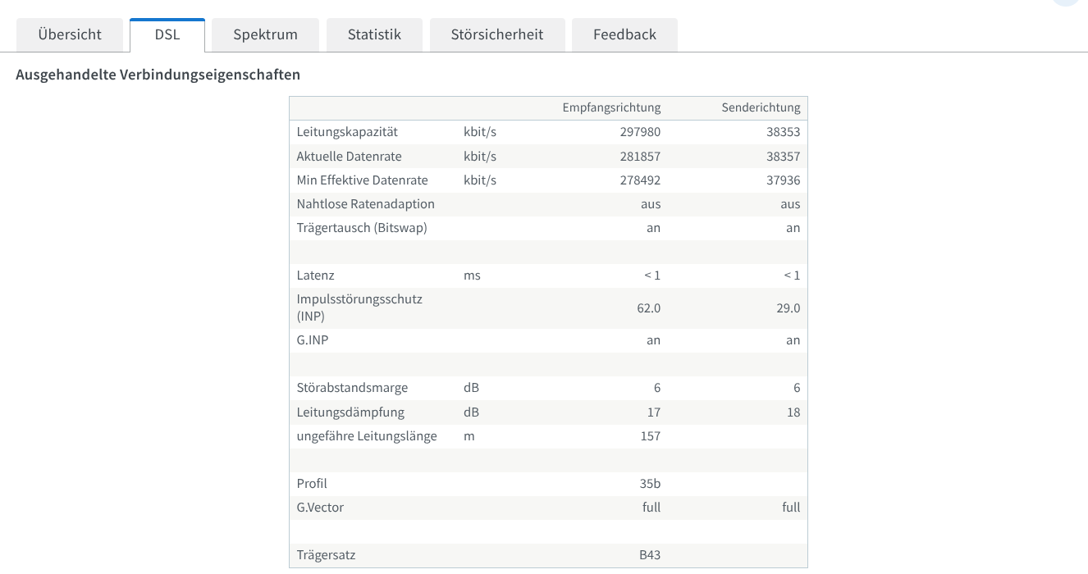1088x574 pixels.
Task: Click the Ausgehandelte Verbindungseigenschaften heading
Action: (158, 75)
